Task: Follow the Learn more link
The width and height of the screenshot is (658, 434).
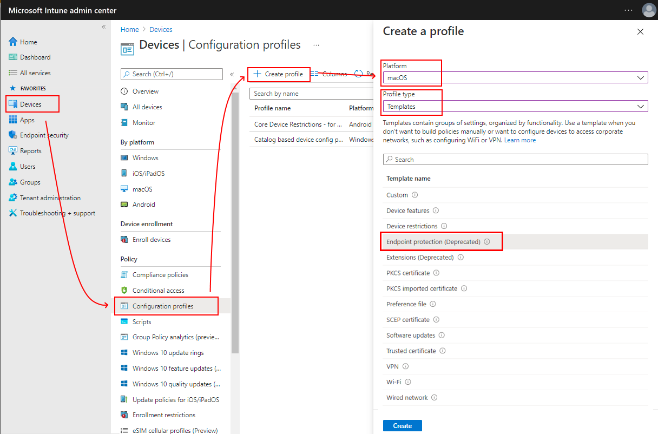Action: coord(520,140)
